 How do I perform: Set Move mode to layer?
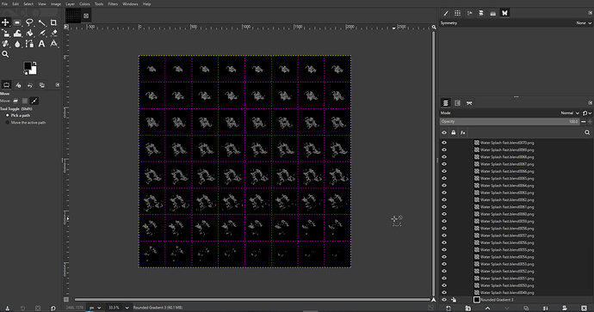(x=15, y=101)
